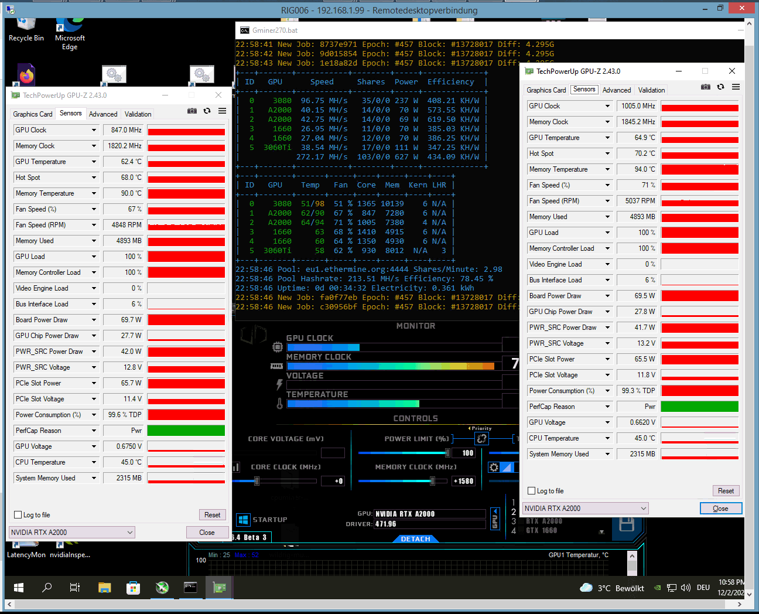Click Close button in left GPU-Z window
Screen dimensions: 759x614
(207, 533)
